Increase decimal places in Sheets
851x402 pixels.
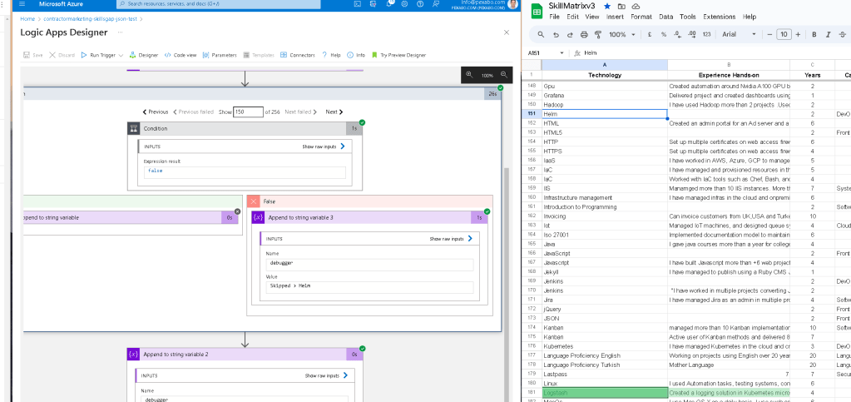coord(692,34)
